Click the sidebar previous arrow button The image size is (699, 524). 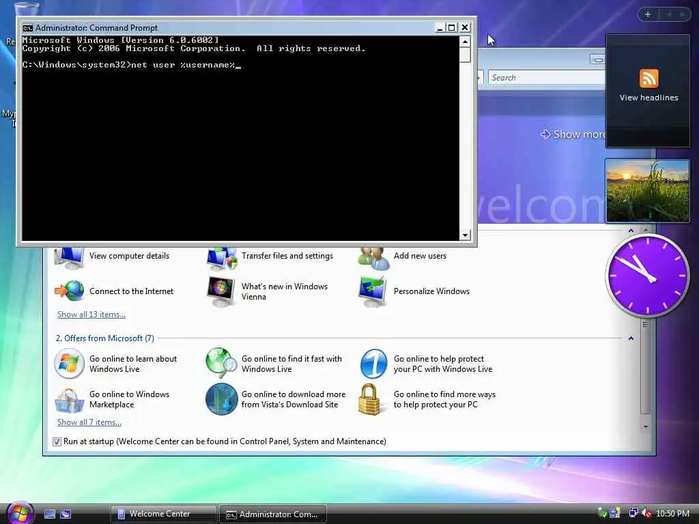tap(669, 14)
